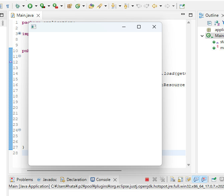Click the Coverage launch icon

pyautogui.click(x=43, y=6)
